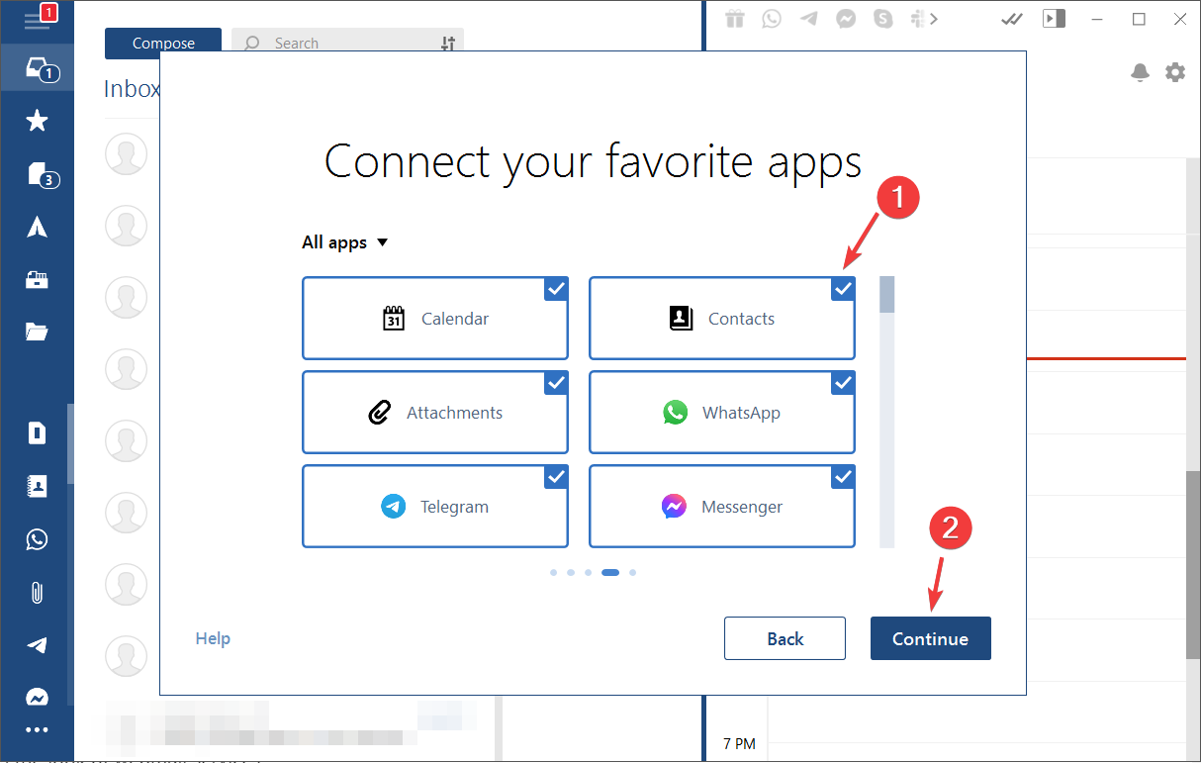Open settings with the gear icon
This screenshot has width=1201, height=763.
pyautogui.click(x=1174, y=72)
